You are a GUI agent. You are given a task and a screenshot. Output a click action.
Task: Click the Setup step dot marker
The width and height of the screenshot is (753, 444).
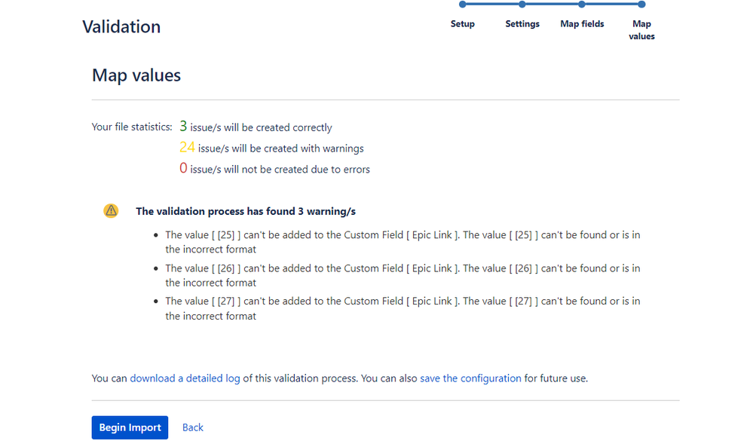pyautogui.click(x=463, y=5)
